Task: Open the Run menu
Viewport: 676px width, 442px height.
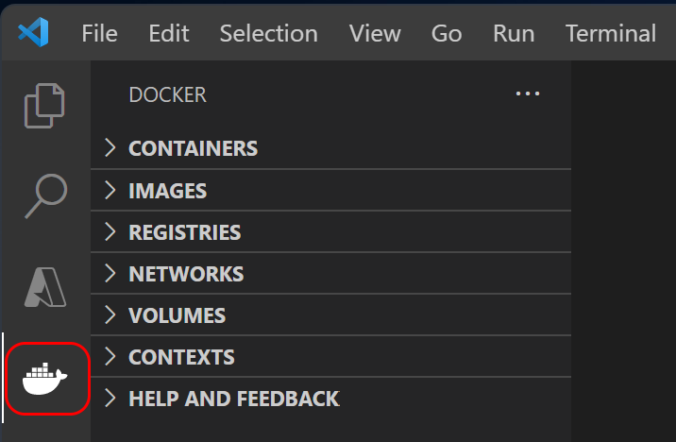Action: click(514, 33)
